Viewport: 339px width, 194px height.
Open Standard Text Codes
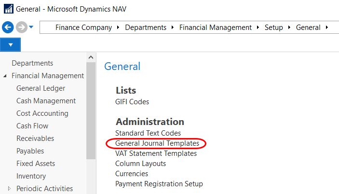tap(148, 133)
